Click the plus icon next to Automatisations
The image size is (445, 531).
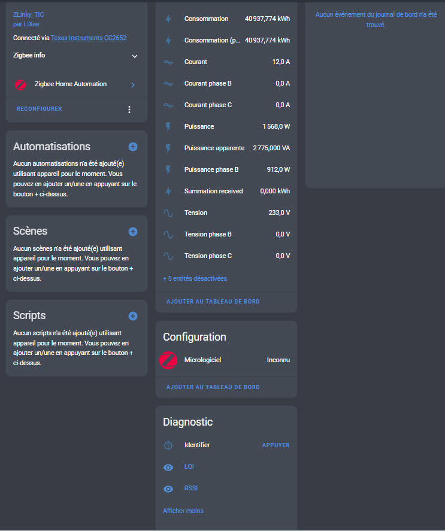133,147
